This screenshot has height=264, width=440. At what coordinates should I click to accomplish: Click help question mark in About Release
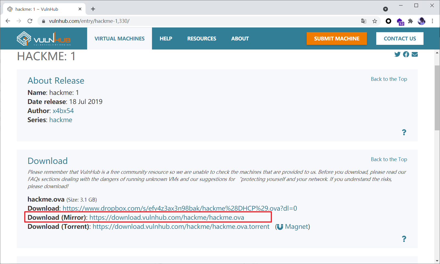[404, 132]
